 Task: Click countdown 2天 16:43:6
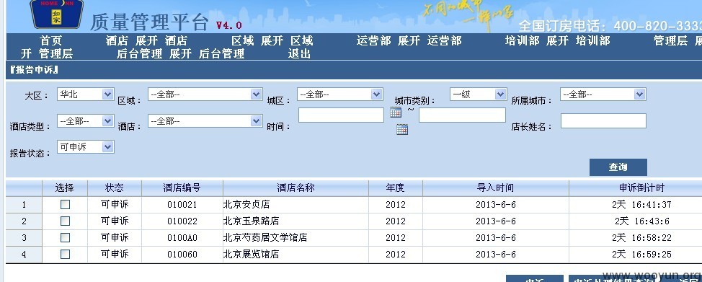(x=642, y=221)
